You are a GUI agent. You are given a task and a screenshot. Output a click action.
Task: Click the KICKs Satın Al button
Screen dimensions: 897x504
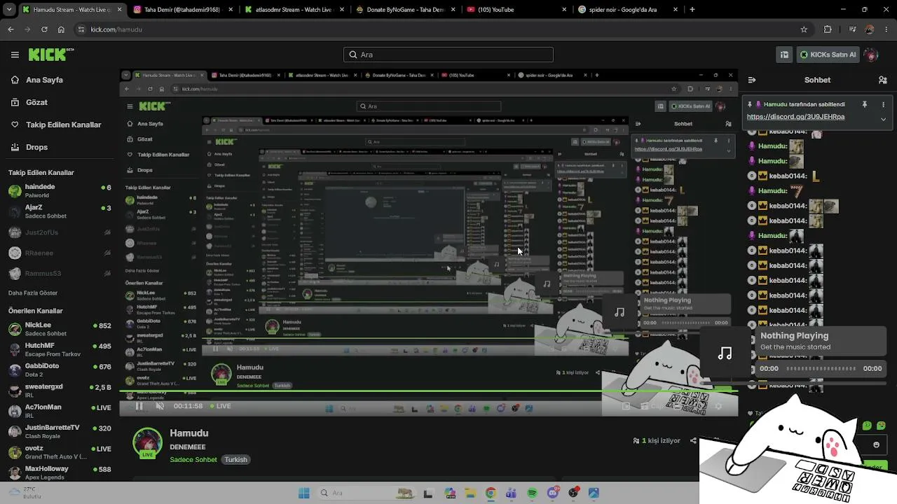[828, 55]
